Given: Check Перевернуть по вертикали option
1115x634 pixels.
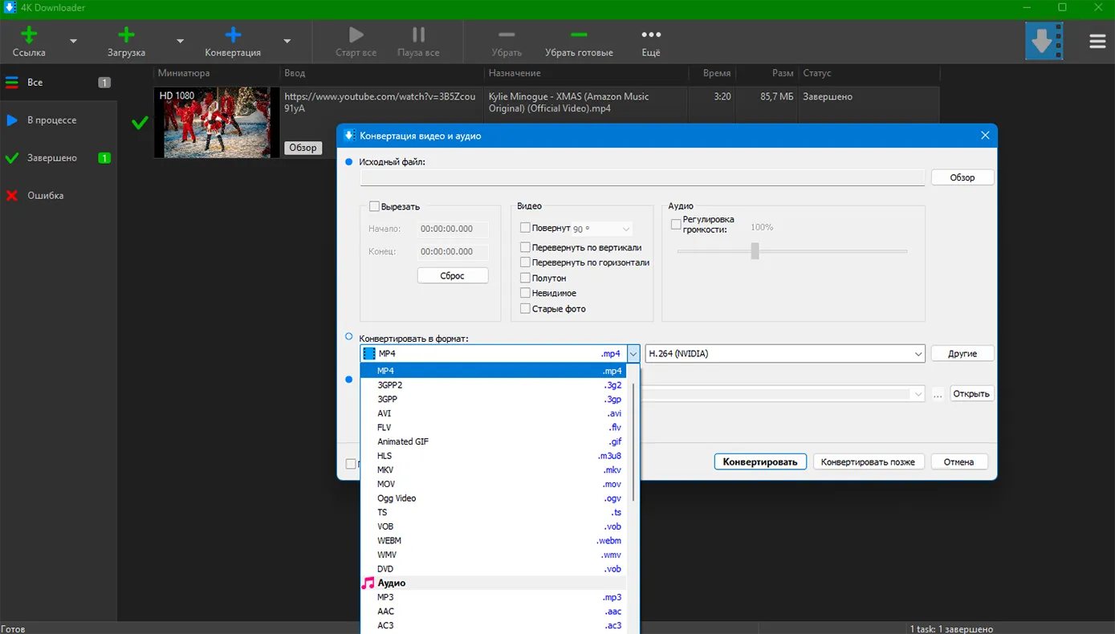Looking at the screenshot, I should [527, 247].
